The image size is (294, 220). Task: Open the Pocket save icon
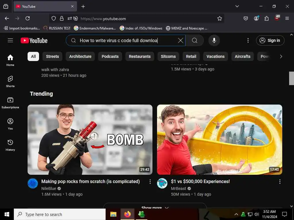pyautogui.click(x=246, y=18)
